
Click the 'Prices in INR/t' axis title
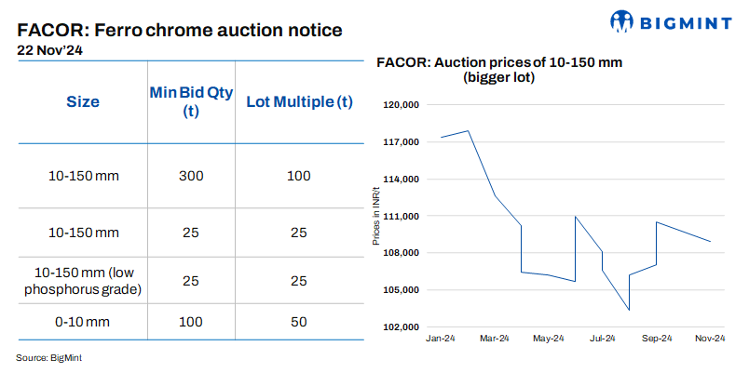[376, 216]
